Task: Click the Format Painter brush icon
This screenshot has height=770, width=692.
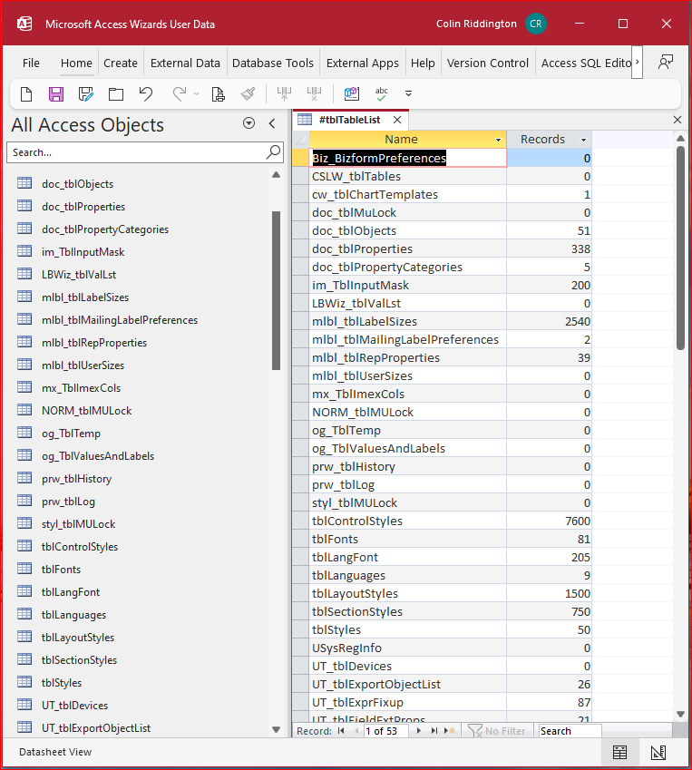Action: 248,93
